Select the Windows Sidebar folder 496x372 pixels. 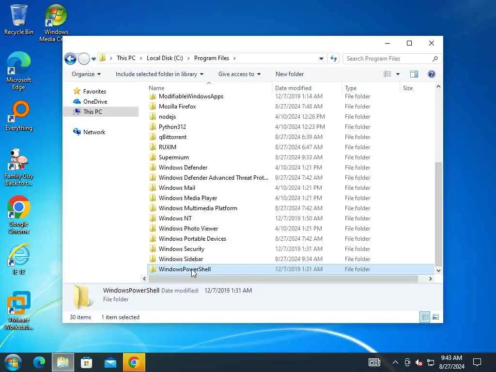[x=181, y=259]
